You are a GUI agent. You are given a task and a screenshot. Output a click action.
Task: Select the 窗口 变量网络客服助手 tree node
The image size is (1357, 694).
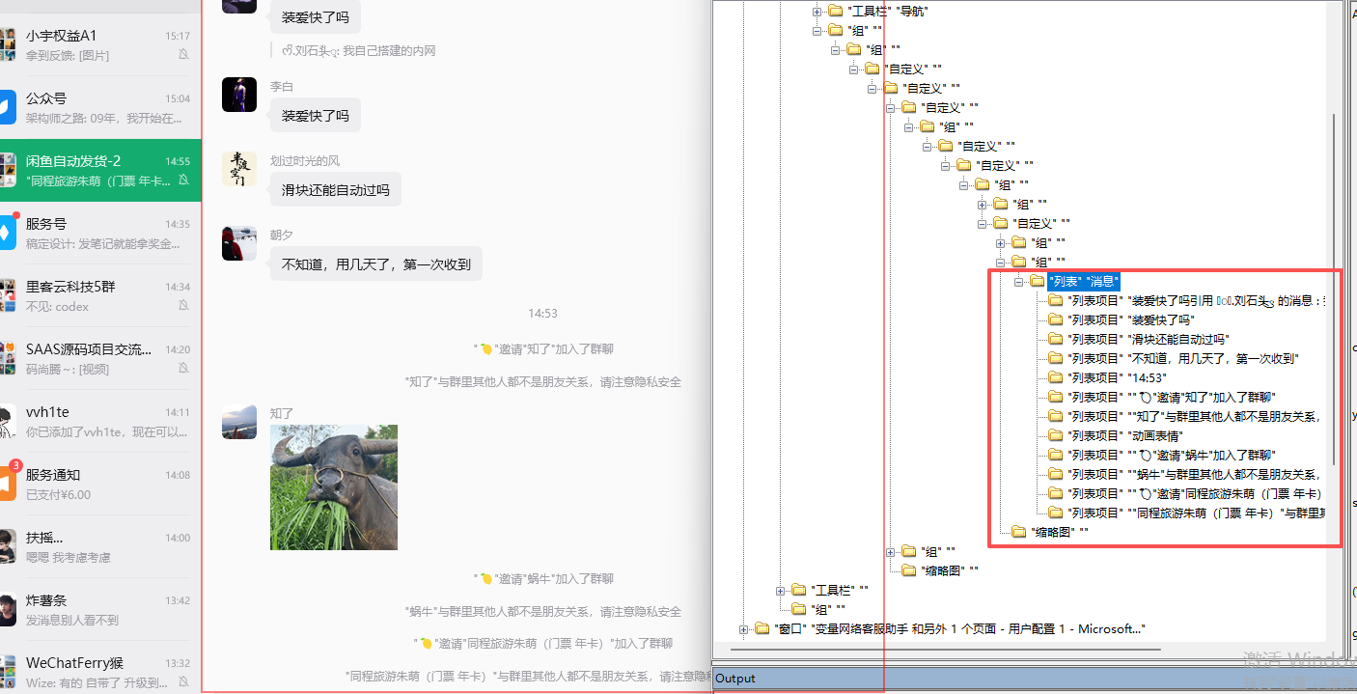coord(960,628)
